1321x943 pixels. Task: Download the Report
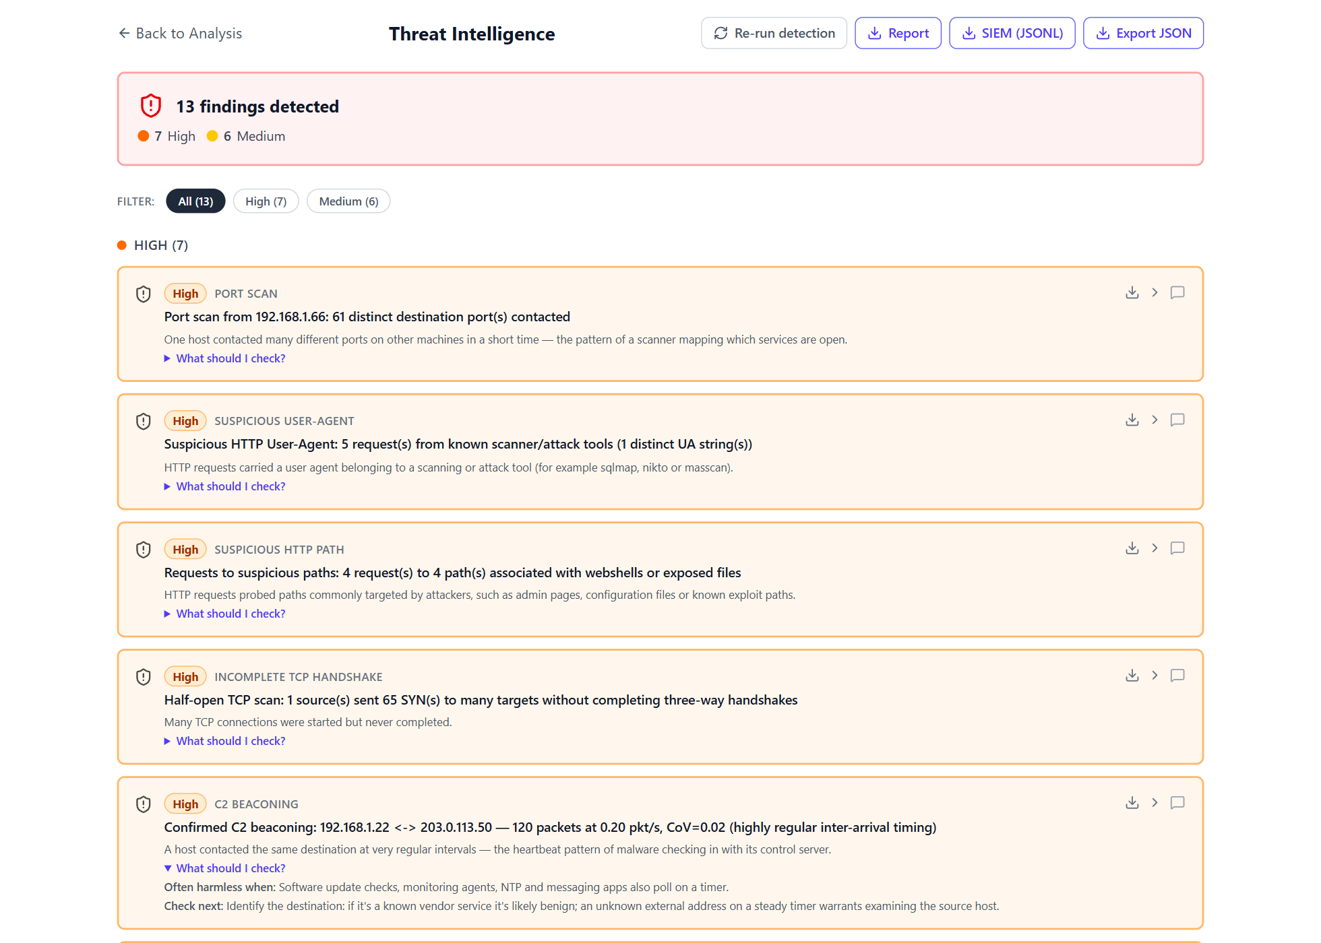pyautogui.click(x=898, y=33)
